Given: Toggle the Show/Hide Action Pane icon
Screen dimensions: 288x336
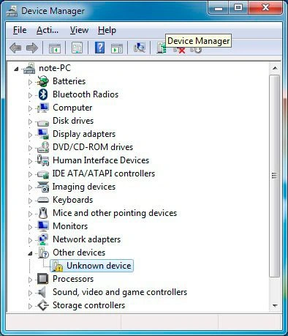Looking at the screenshot, I should 117,48.
